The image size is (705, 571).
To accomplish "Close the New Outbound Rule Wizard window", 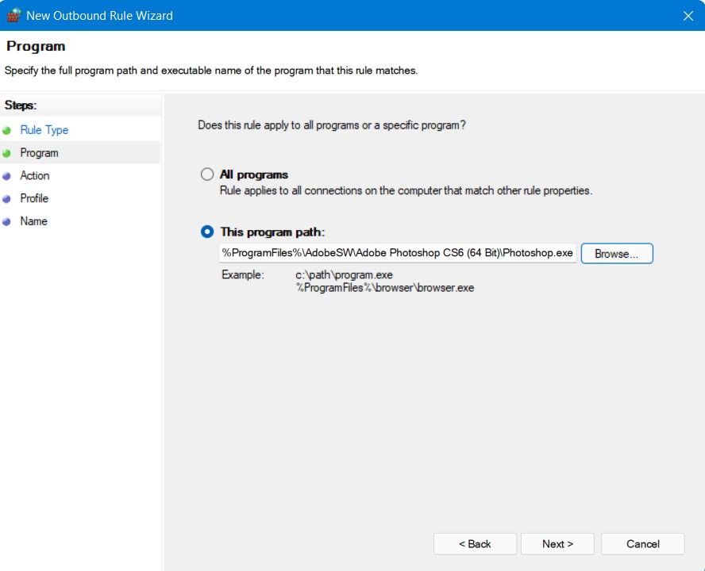I will point(688,15).
